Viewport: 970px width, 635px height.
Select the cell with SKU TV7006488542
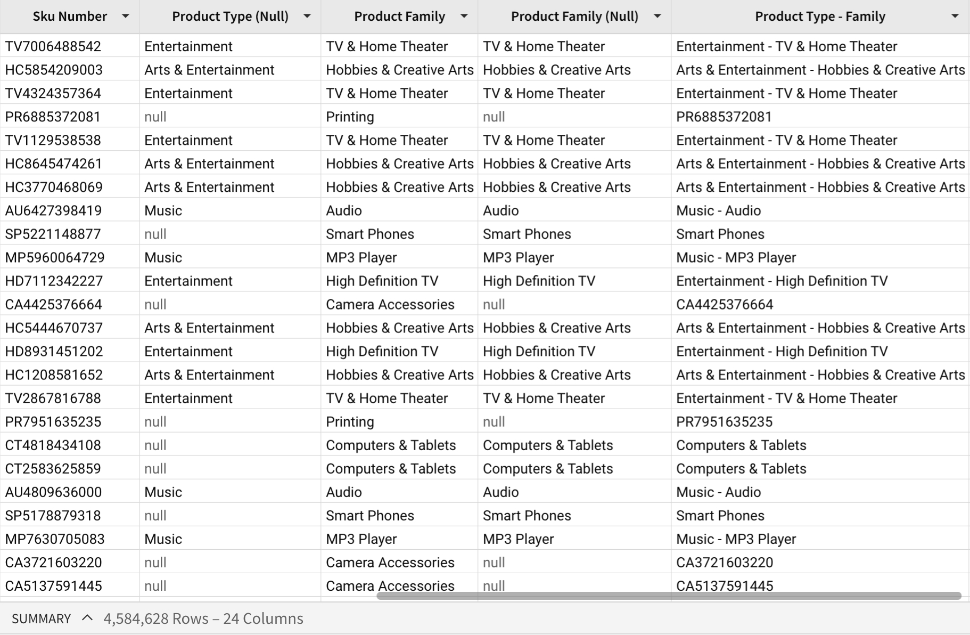53,46
